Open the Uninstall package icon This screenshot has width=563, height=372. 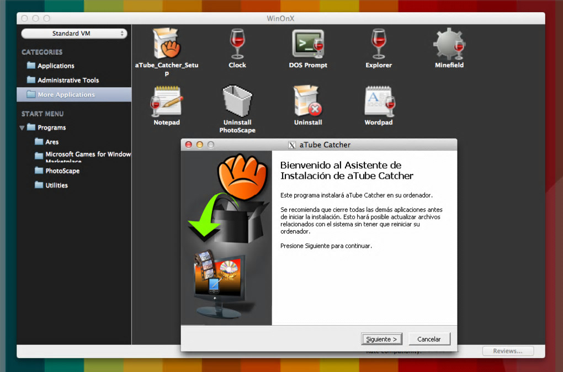pyautogui.click(x=307, y=101)
